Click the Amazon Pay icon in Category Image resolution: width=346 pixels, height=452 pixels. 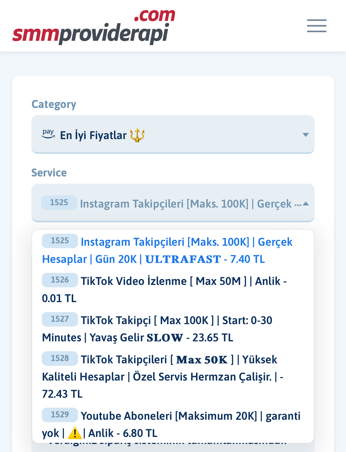[48, 134]
